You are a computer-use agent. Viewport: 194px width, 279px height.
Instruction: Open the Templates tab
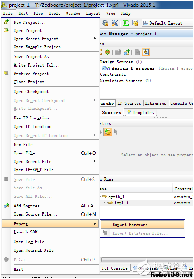[140, 112]
